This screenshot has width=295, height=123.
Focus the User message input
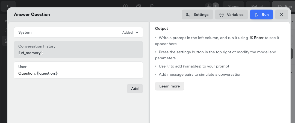pyautogui.click(x=78, y=70)
